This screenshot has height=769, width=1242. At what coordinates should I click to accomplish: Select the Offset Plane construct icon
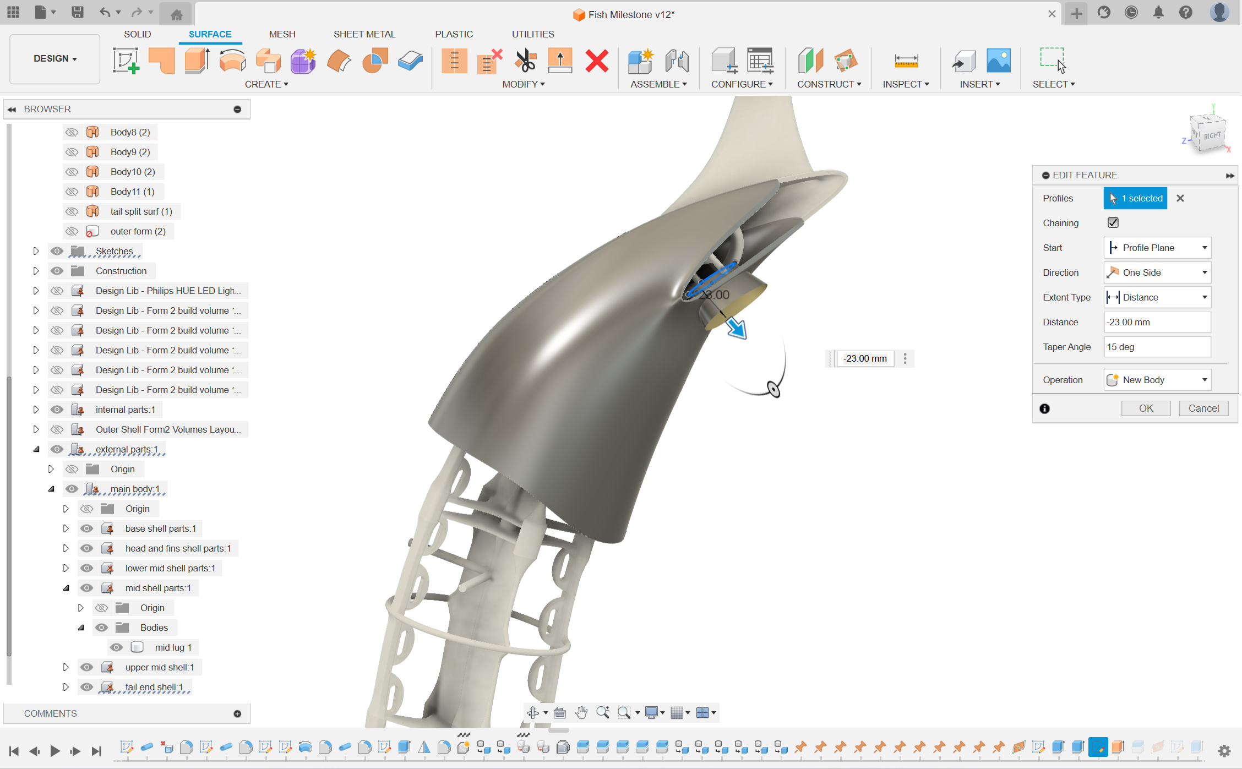pos(810,61)
